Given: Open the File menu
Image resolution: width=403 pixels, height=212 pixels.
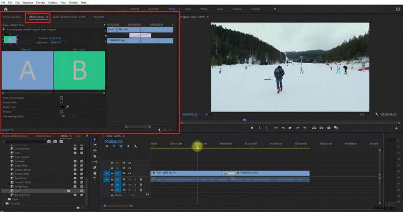Looking at the screenshot, I should pos(3,3).
